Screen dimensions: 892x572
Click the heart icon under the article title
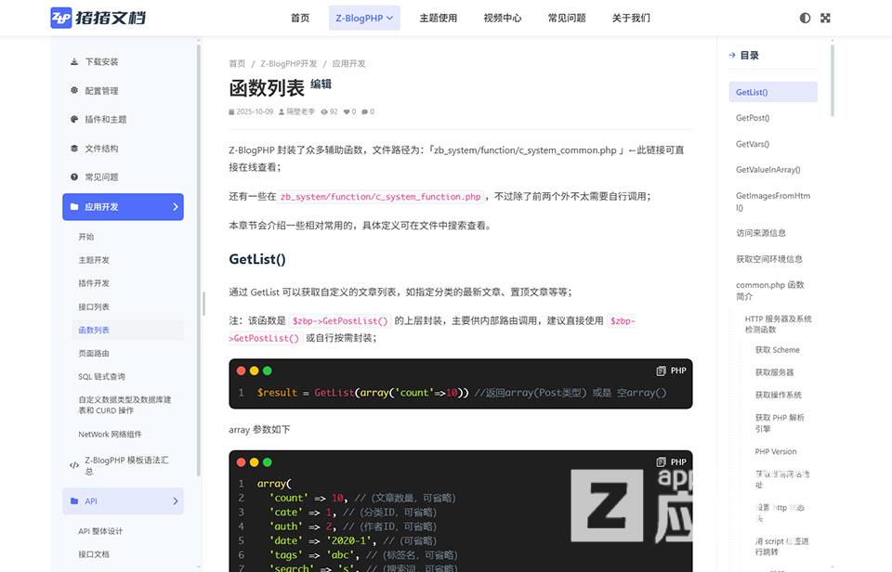tap(345, 111)
